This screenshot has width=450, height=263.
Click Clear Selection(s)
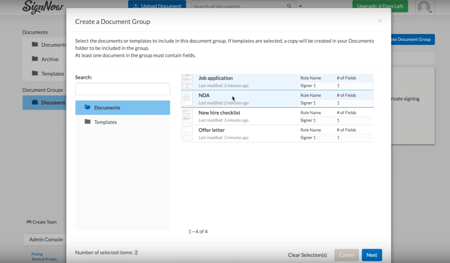click(307, 255)
